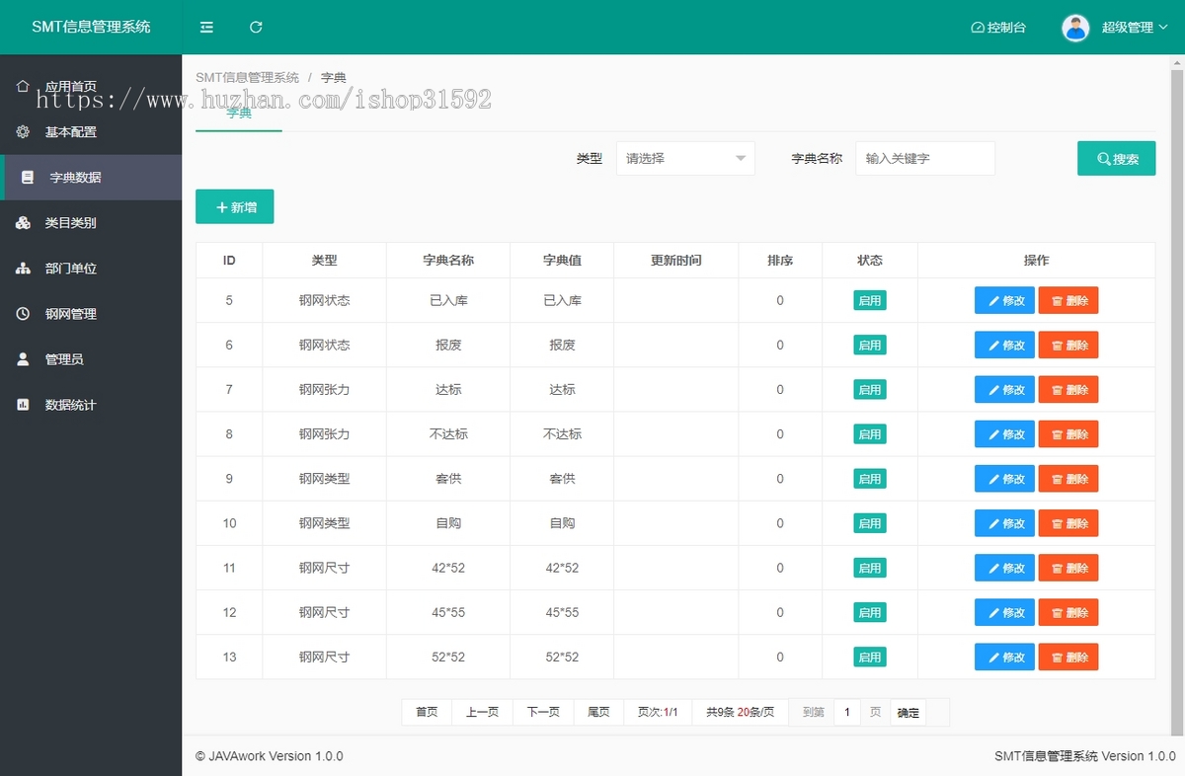Go to 尾页 last page
1185x776 pixels.
[598, 712]
